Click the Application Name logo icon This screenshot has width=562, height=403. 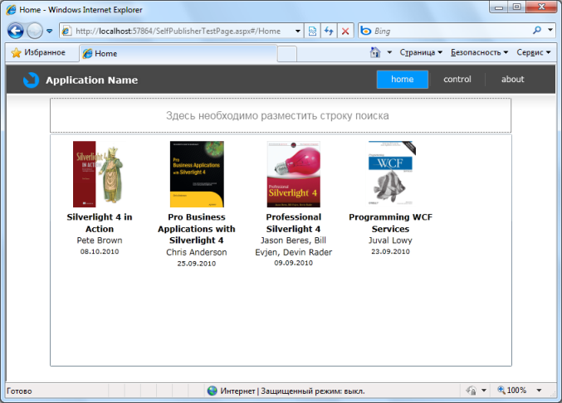coord(31,80)
